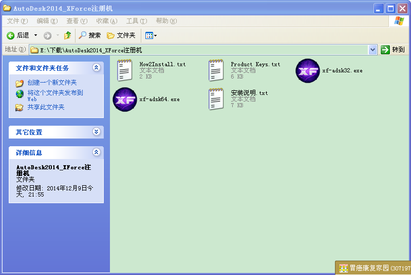Click the forward navigation arrow icon
Viewport: 411px width, 275px height.
[47, 35]
